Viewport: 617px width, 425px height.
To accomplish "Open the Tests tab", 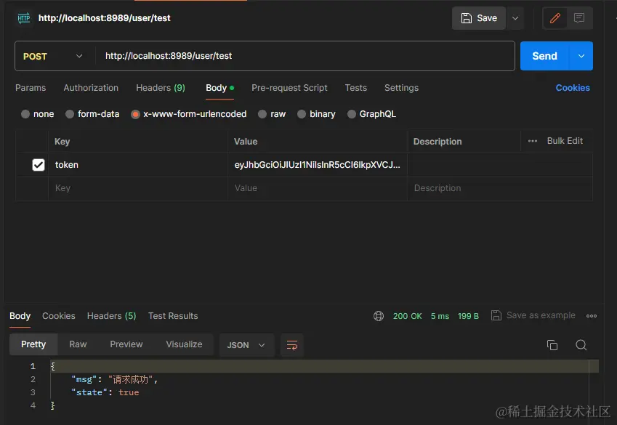I will coord(355,88).
